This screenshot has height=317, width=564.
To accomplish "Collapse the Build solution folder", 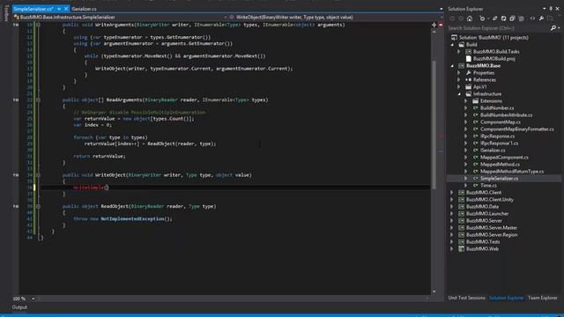I will pos(452,45).
